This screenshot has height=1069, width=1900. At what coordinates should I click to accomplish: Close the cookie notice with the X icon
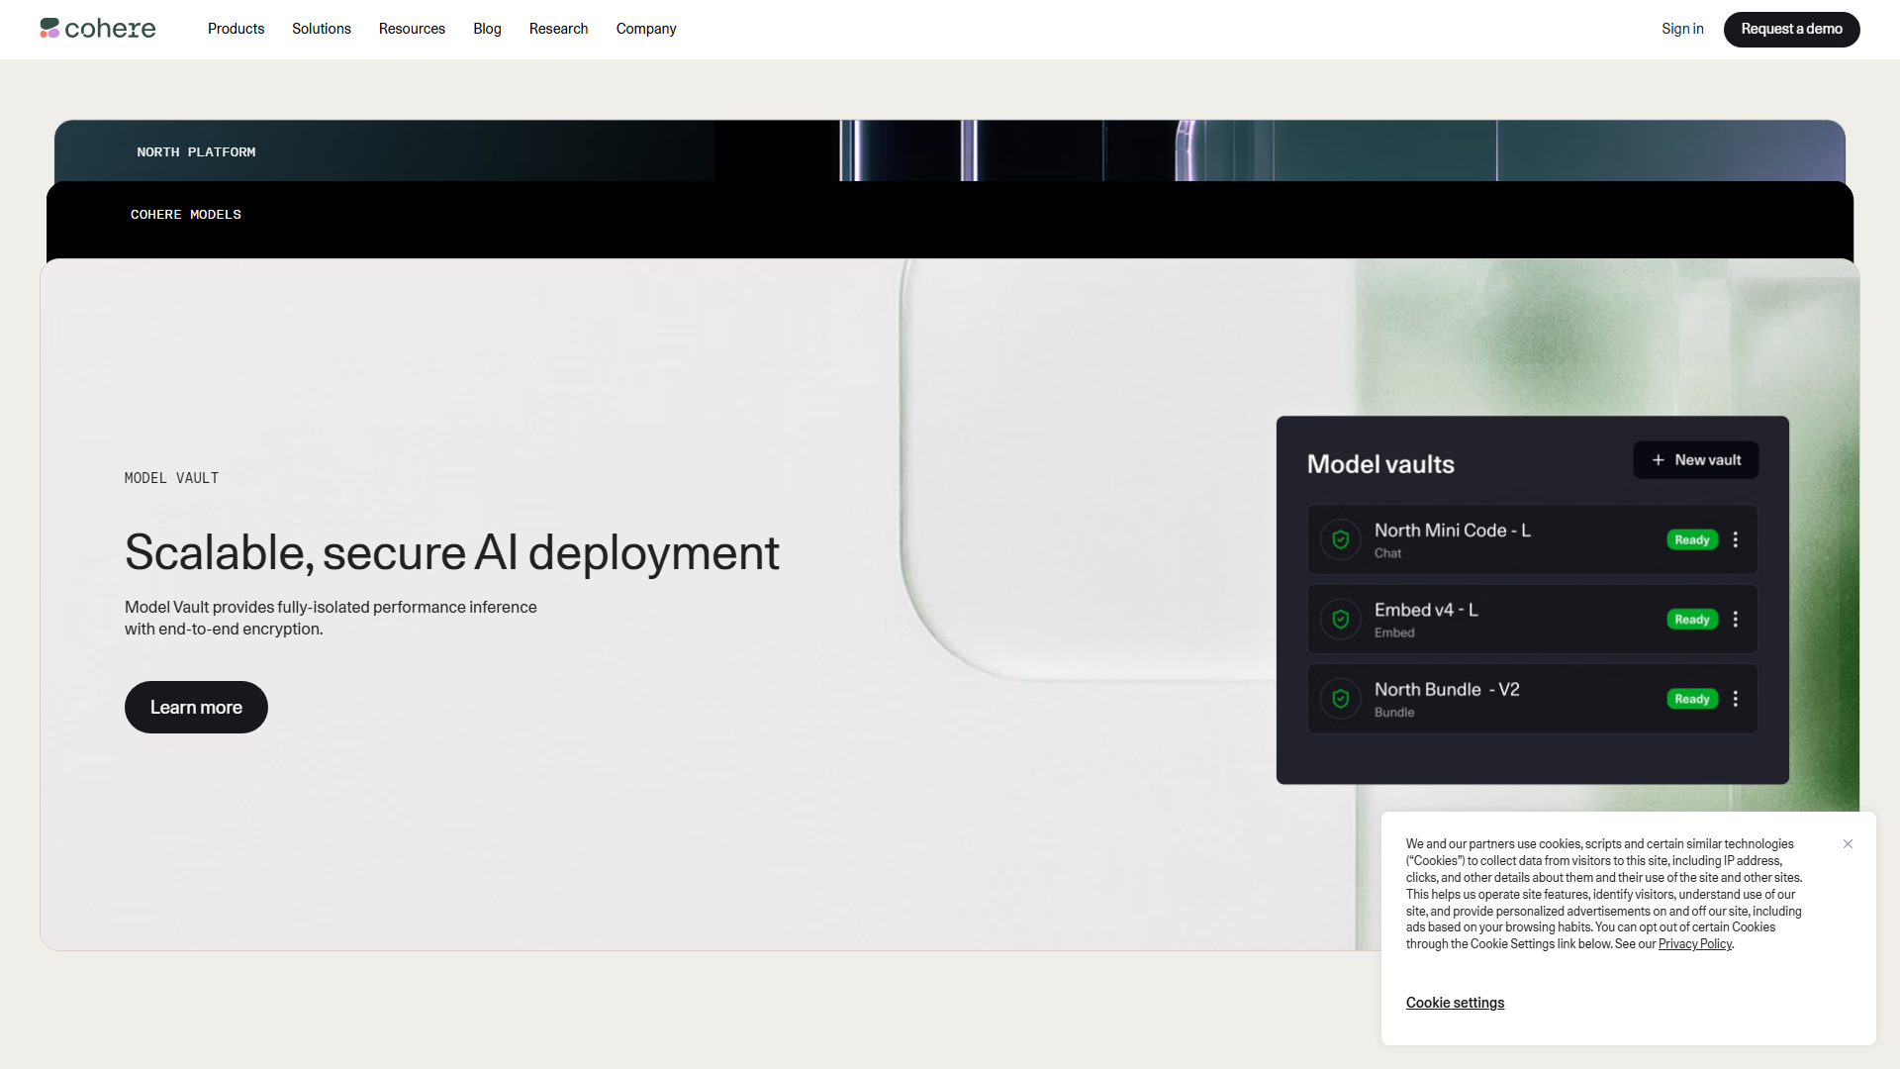pos(1848,844)
